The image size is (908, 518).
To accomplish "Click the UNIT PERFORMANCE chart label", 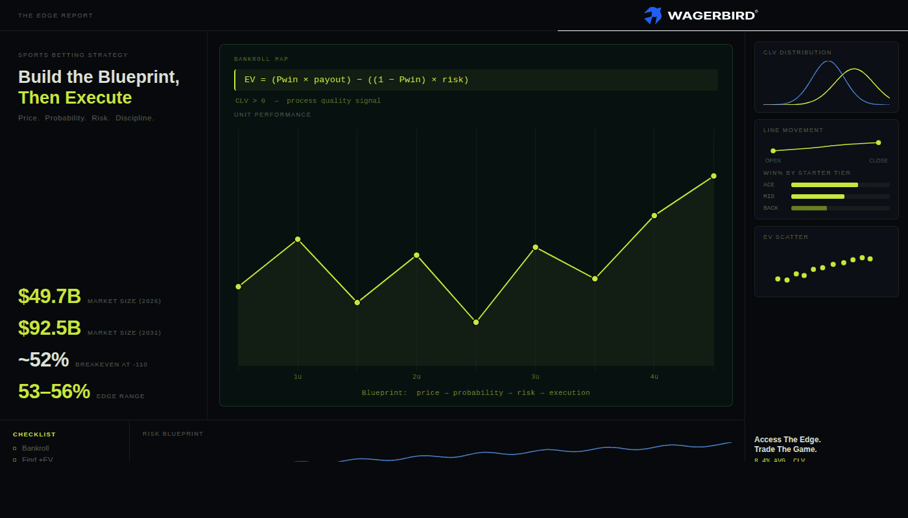I will coord(272,115).
